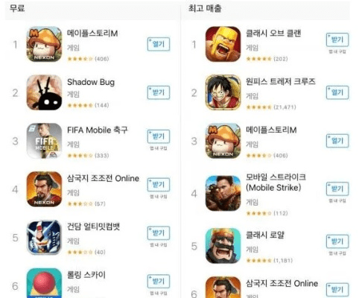The height and width of the screenshot is (298, 362).
Task: Select the FIFA Mobile app icon
Action: point(44,141)
